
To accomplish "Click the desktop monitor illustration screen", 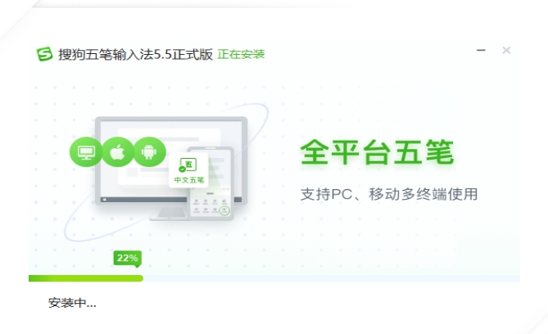I will [x=171, y=160].
